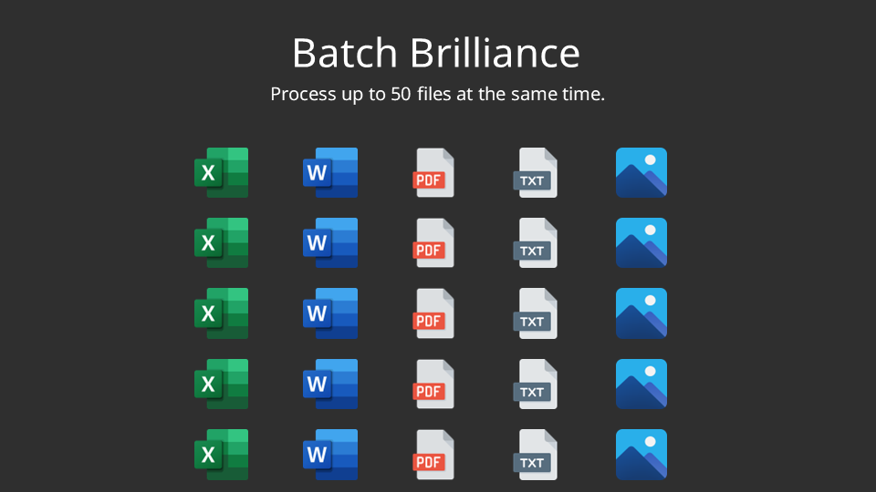Select the TXT icon in the second row
The width and height of the screenshot is (876, 492).
click(536, 242)
